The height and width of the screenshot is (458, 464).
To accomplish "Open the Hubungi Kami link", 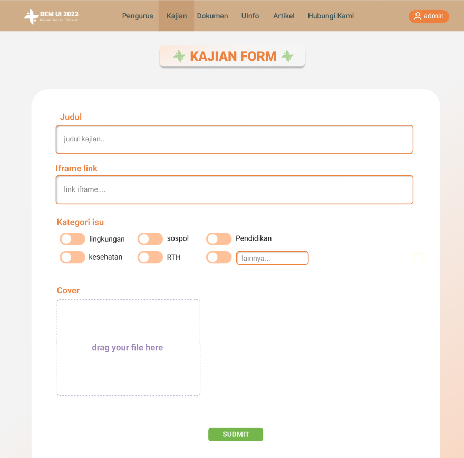I will click(x=331, y=16).
